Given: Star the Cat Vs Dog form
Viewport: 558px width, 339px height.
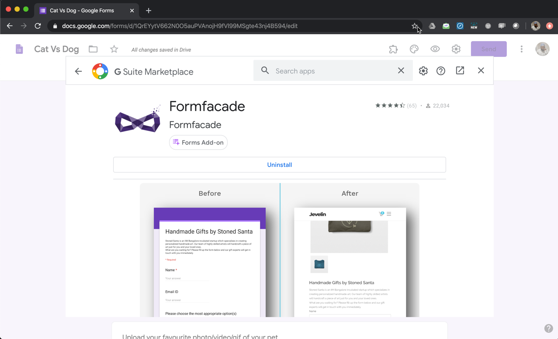Looking at the screenshot, I should pyautogui.click(x=114, y=49).
